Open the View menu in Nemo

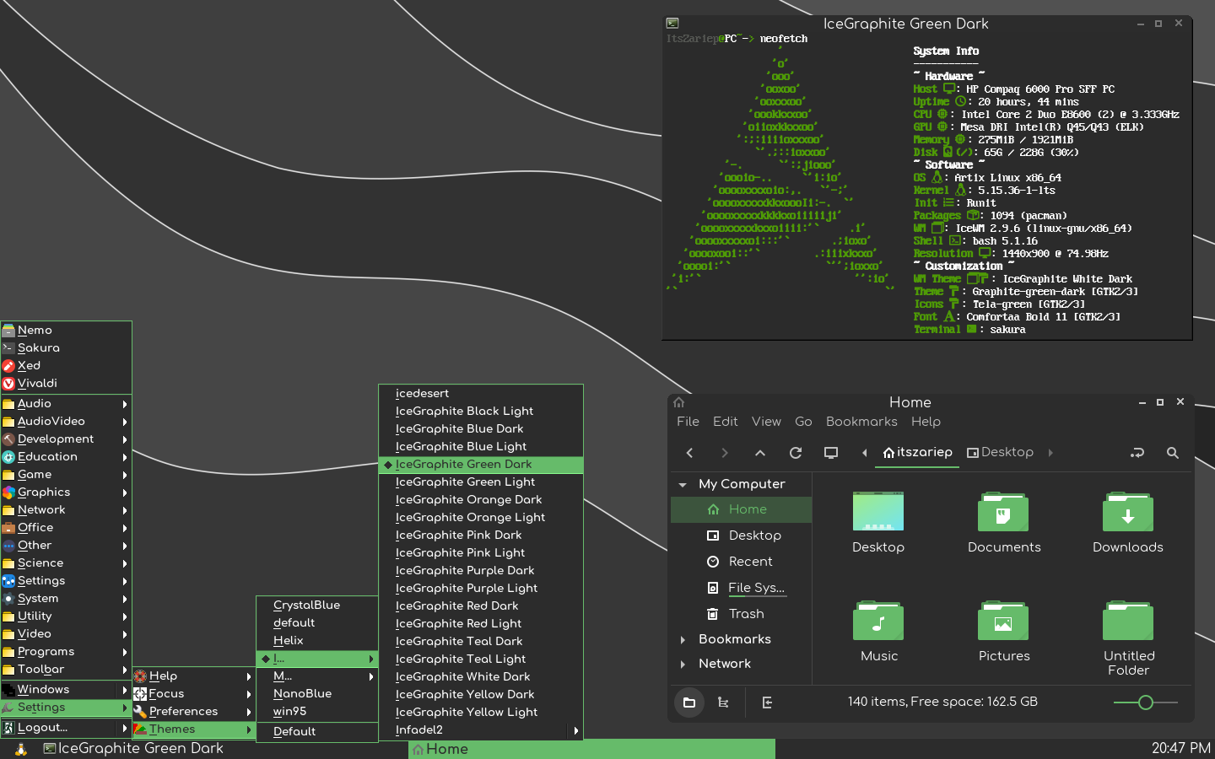(766, 422)
